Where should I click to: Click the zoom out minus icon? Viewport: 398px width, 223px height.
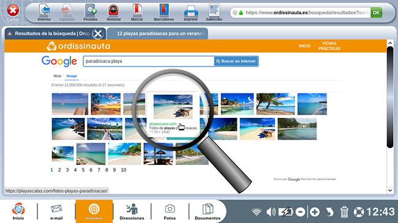[x=300, y=212]
